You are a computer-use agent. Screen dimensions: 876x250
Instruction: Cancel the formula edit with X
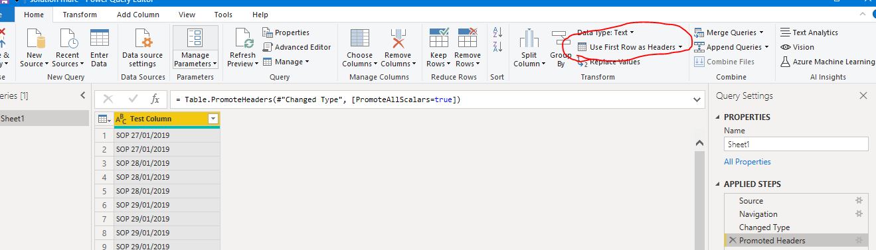click(x=108, y=99)
